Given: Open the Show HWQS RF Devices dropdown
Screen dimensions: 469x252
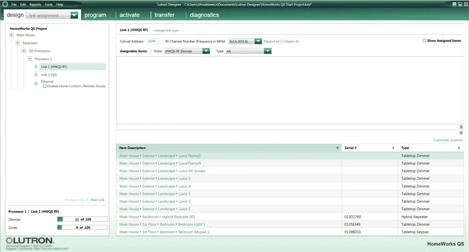Looking at the screenshot, I should click(206, 51).
